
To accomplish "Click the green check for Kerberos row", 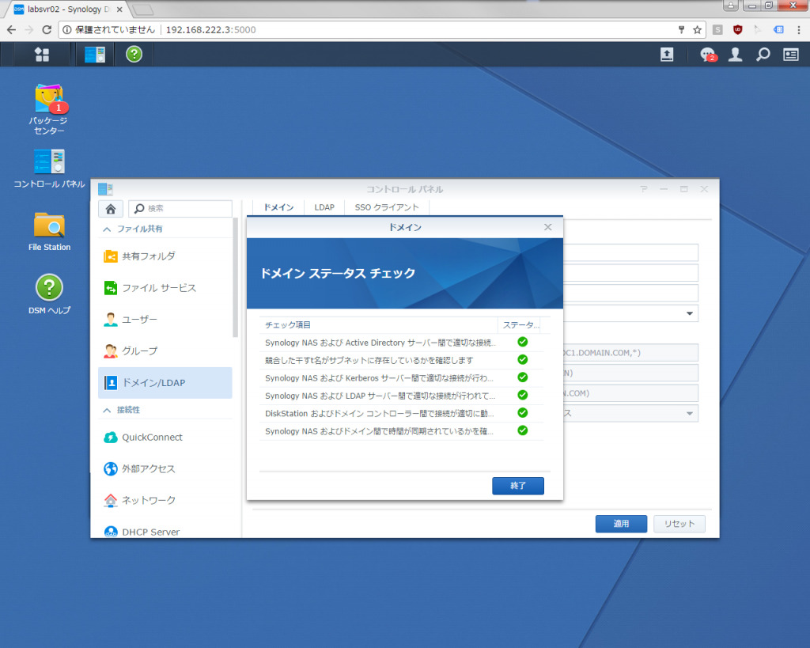I will coord(522,377).
